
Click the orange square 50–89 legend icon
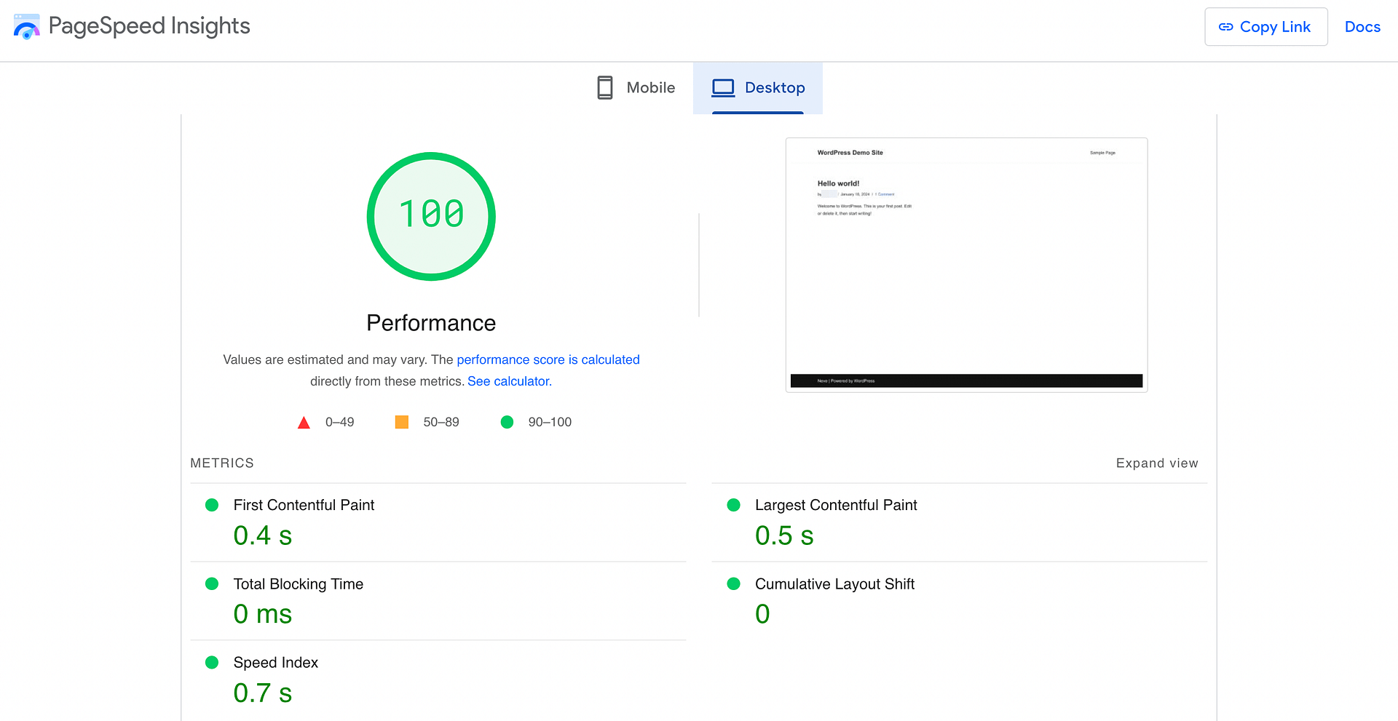(x=402, y=422)
